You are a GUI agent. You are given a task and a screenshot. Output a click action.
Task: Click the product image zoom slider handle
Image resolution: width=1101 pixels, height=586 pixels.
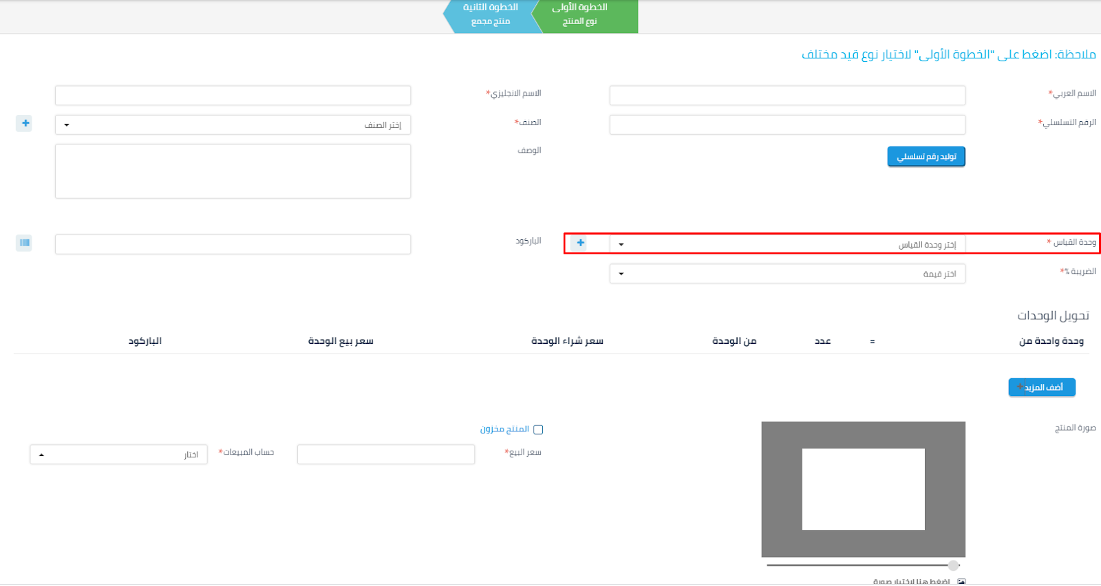pyautogui.click(x=953, y=565)
